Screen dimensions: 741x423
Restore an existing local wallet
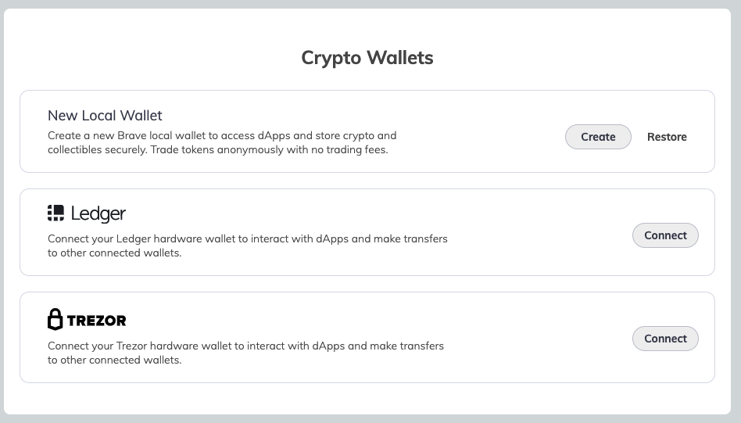tap(667, 137)
